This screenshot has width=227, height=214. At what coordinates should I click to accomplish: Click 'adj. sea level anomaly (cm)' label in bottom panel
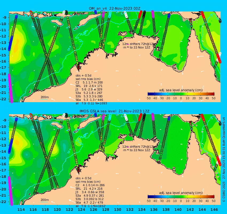coord(181,193)
